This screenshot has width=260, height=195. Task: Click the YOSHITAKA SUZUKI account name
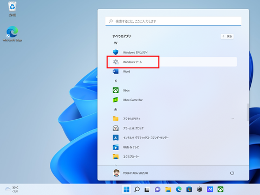click(x=135, y=173)
